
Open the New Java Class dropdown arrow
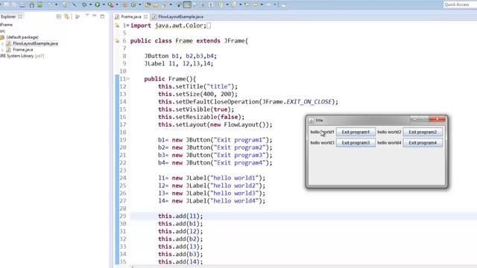(140, 4)
